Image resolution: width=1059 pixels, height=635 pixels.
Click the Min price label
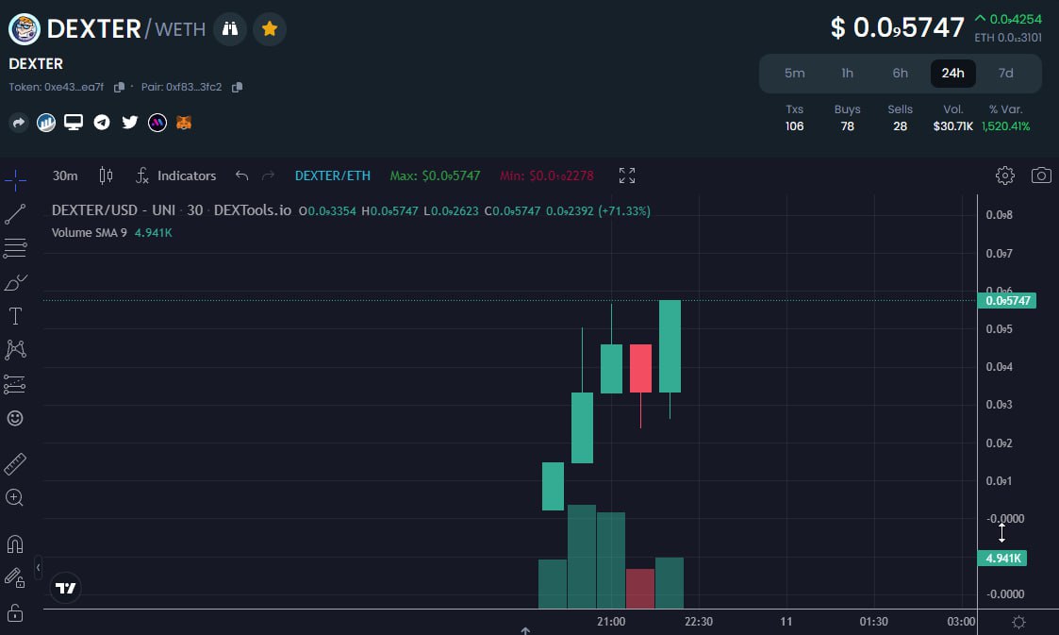(546, 175)
